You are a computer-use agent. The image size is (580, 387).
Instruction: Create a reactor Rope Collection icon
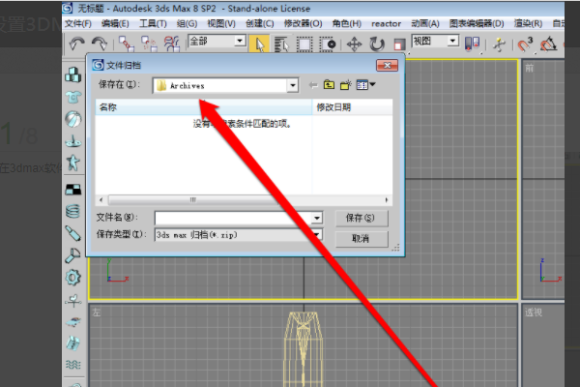click(x=73, y=141)
